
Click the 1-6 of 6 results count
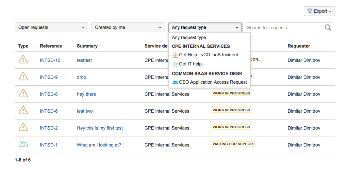coord(23,160)
